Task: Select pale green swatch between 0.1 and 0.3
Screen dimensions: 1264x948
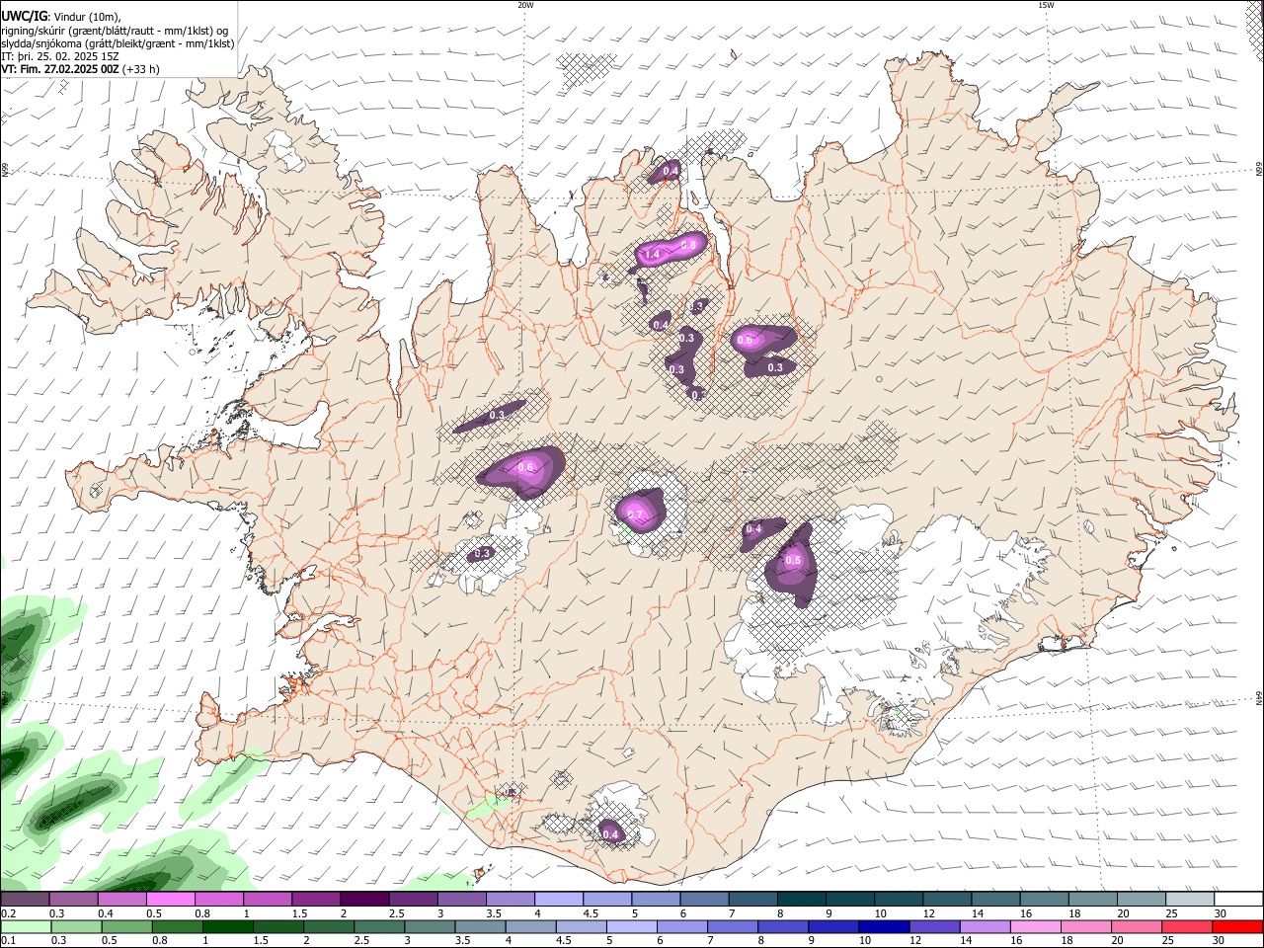Action: pos(26,926)
